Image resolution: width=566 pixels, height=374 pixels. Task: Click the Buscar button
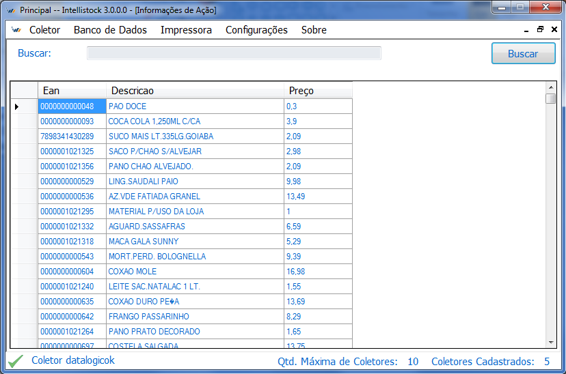[x=523, y=53]
